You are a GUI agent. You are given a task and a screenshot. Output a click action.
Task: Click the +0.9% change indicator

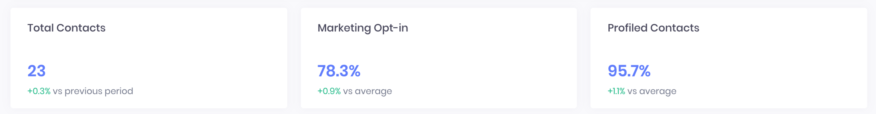click(329, 91)
